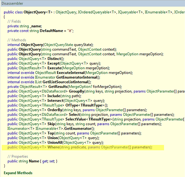Click the DefaultName constant field
185x177 pixels.
pyautogui.click(x=51, y=31)
